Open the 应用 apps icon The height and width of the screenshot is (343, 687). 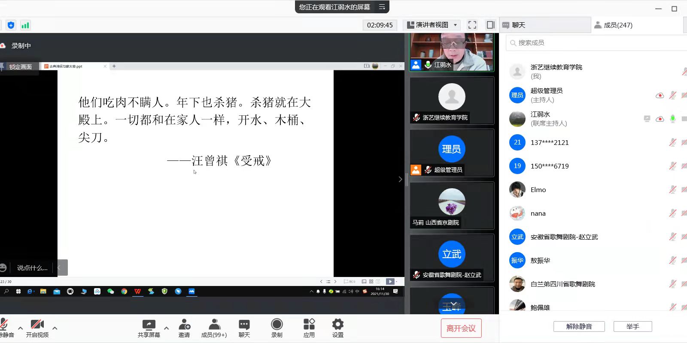tap(309, 325)
